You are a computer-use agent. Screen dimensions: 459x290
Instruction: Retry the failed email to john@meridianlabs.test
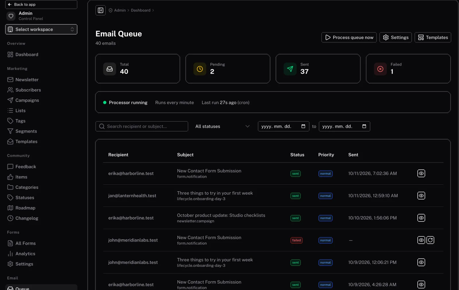[430, 240]
